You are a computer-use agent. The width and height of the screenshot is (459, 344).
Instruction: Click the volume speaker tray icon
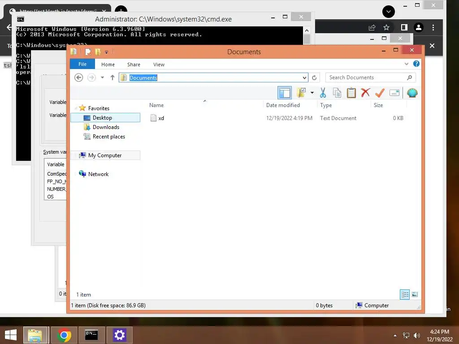coord(416,335)
